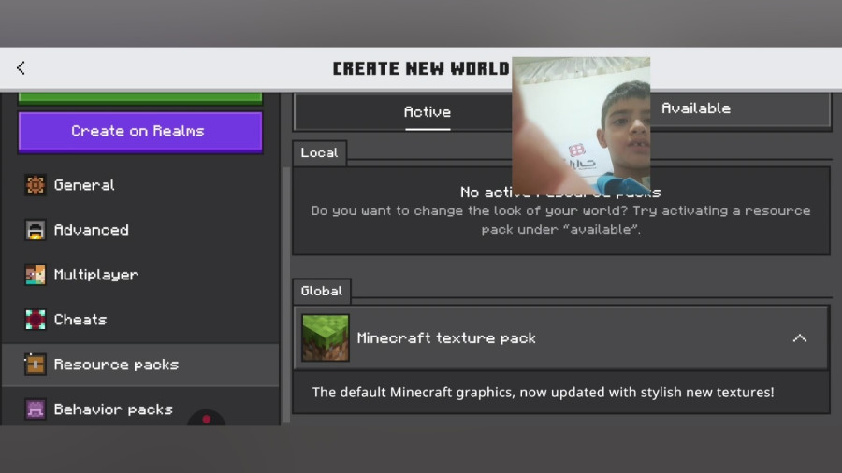Open the Advanced settings section
842x473 pixels.
click(140, 230)
